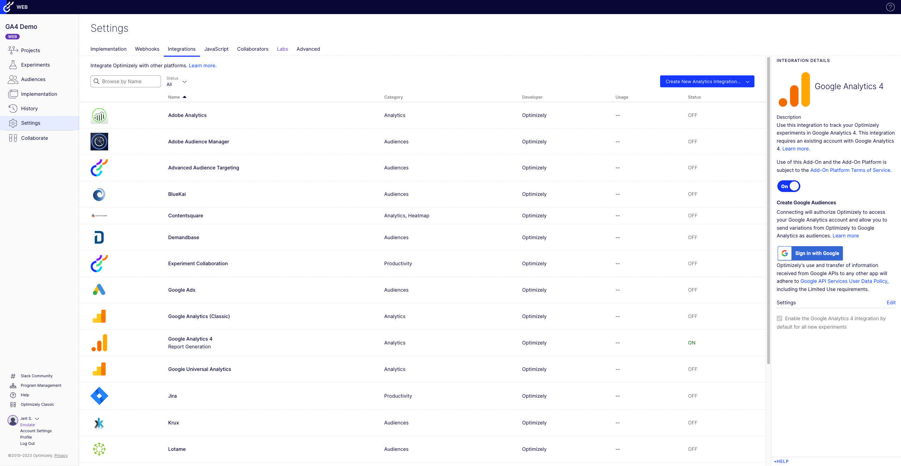
Task: Click the BlueKai logo icon
Action: pos(99,194)
